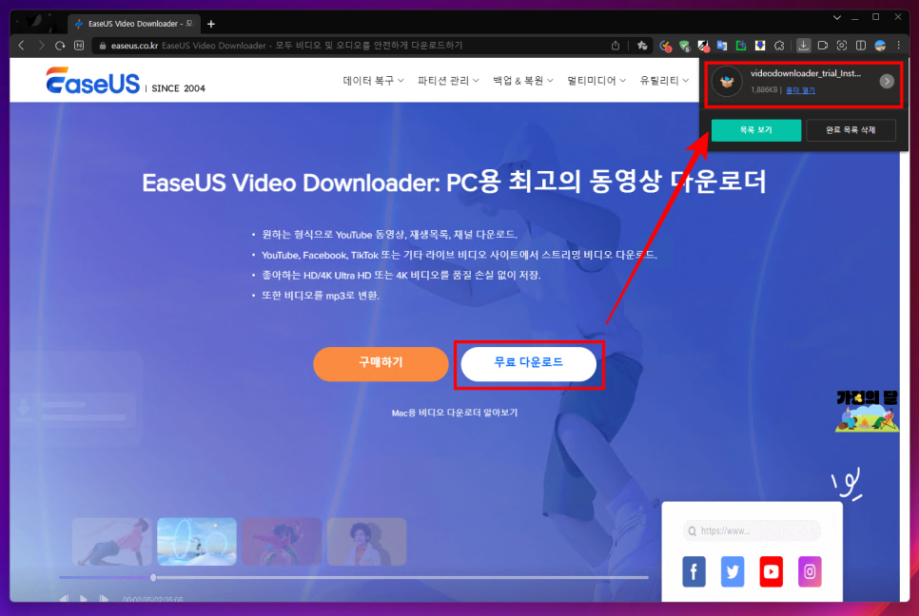Click the green square plus extension icon
This screenshot has height=616, width=919.
pyautogui.click(x=741, y=46)
